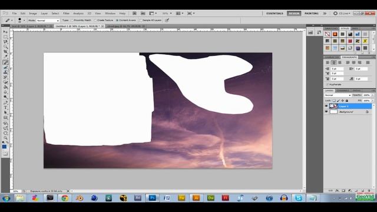Open the brush preset picker arrow
Screen dimensions: 377x212
24,21
